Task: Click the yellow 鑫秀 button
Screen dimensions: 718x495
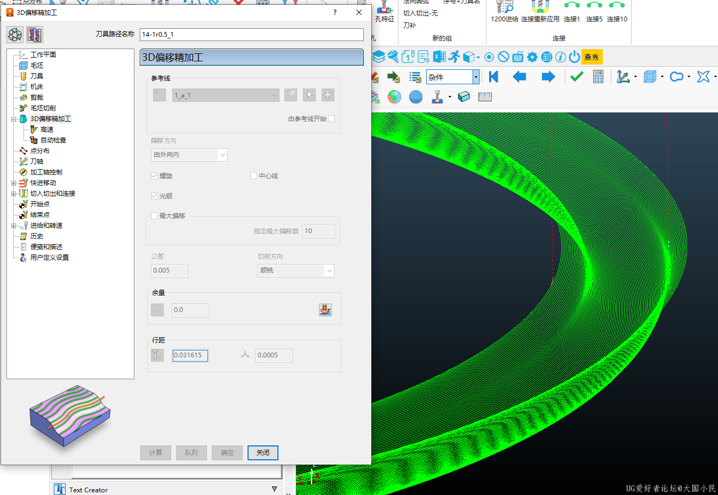Action: coord(592,57)
